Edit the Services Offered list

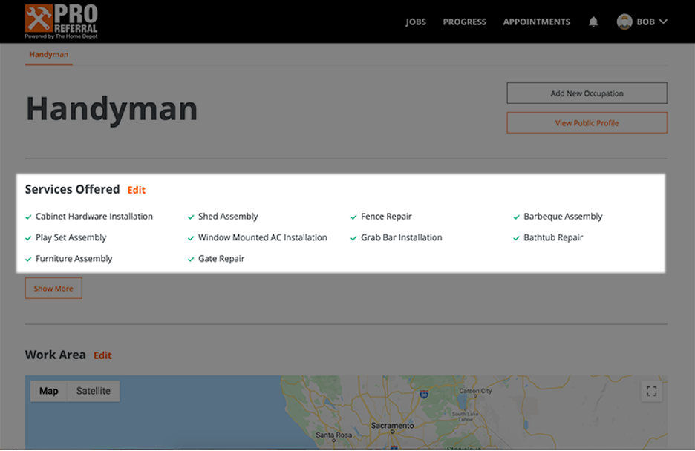[x=137, y=190]
